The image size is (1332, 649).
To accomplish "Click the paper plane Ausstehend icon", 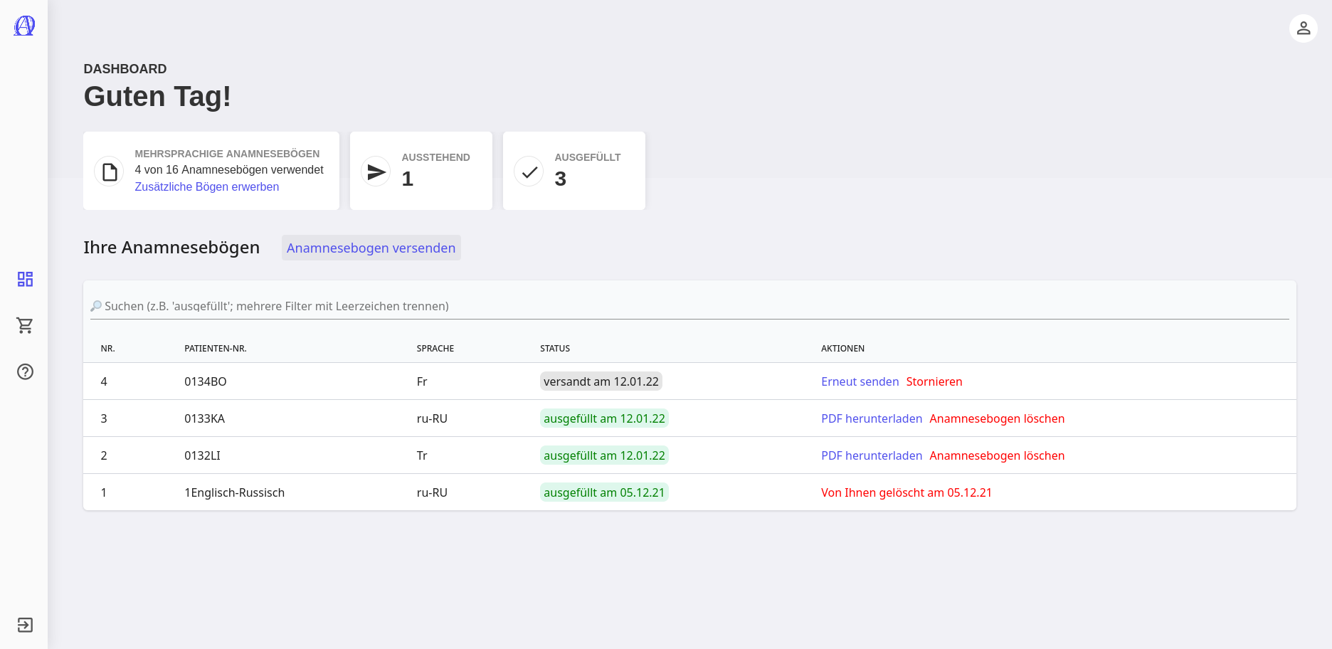I will 376,172.
